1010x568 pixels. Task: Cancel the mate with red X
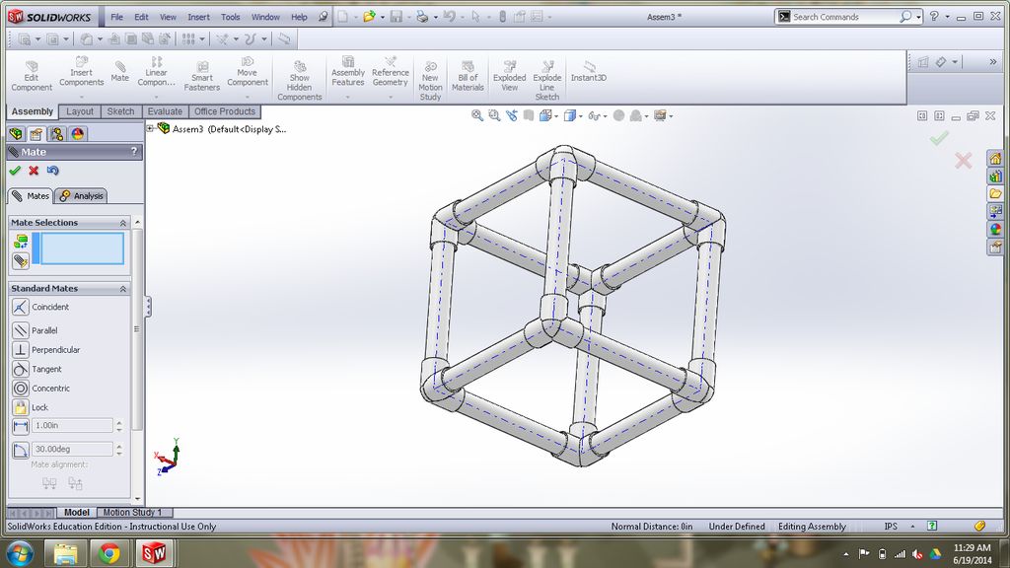coord(34,171)
